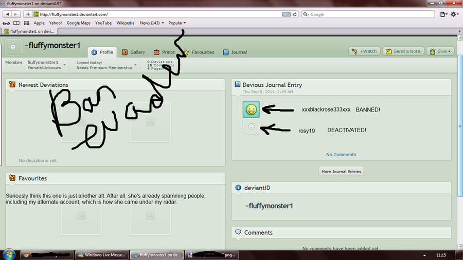
Task: Click the Favourites section icon
Action: tap(12, 178)
